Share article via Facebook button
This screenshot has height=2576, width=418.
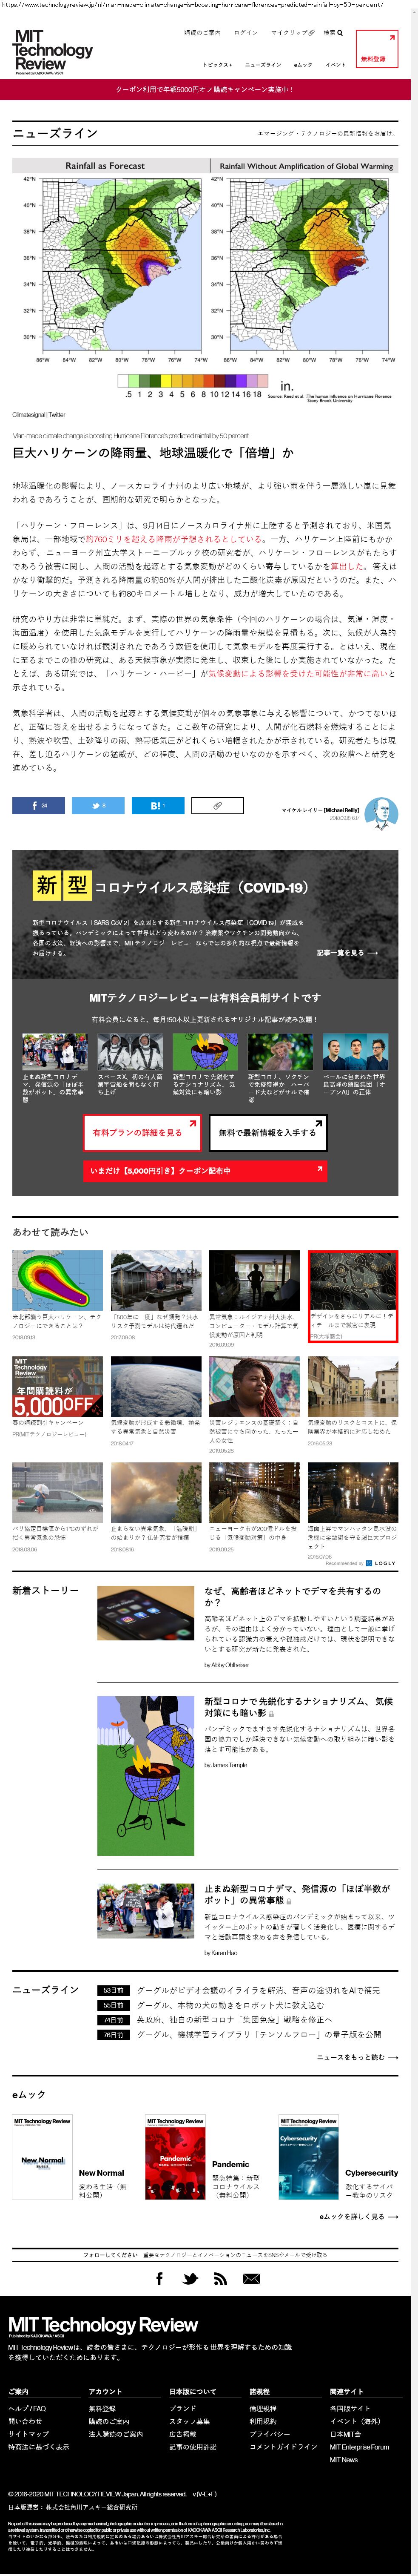point(39,805)
